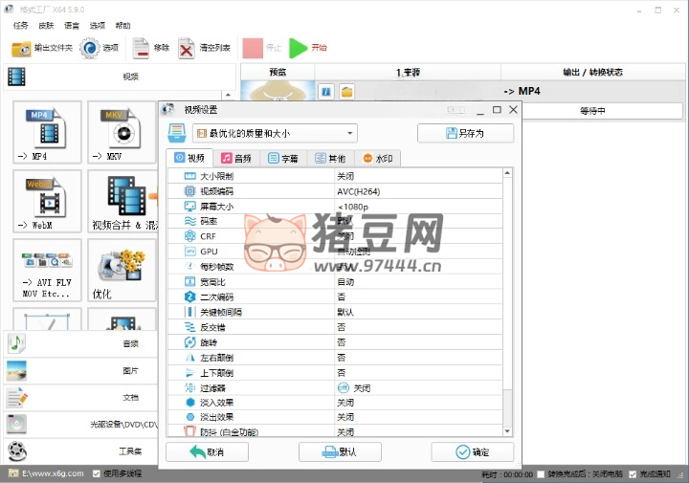Click the 清空列表 clear list icon
Image resolution: width=689 pixels, height=483 pixels.
click(187, 47)
